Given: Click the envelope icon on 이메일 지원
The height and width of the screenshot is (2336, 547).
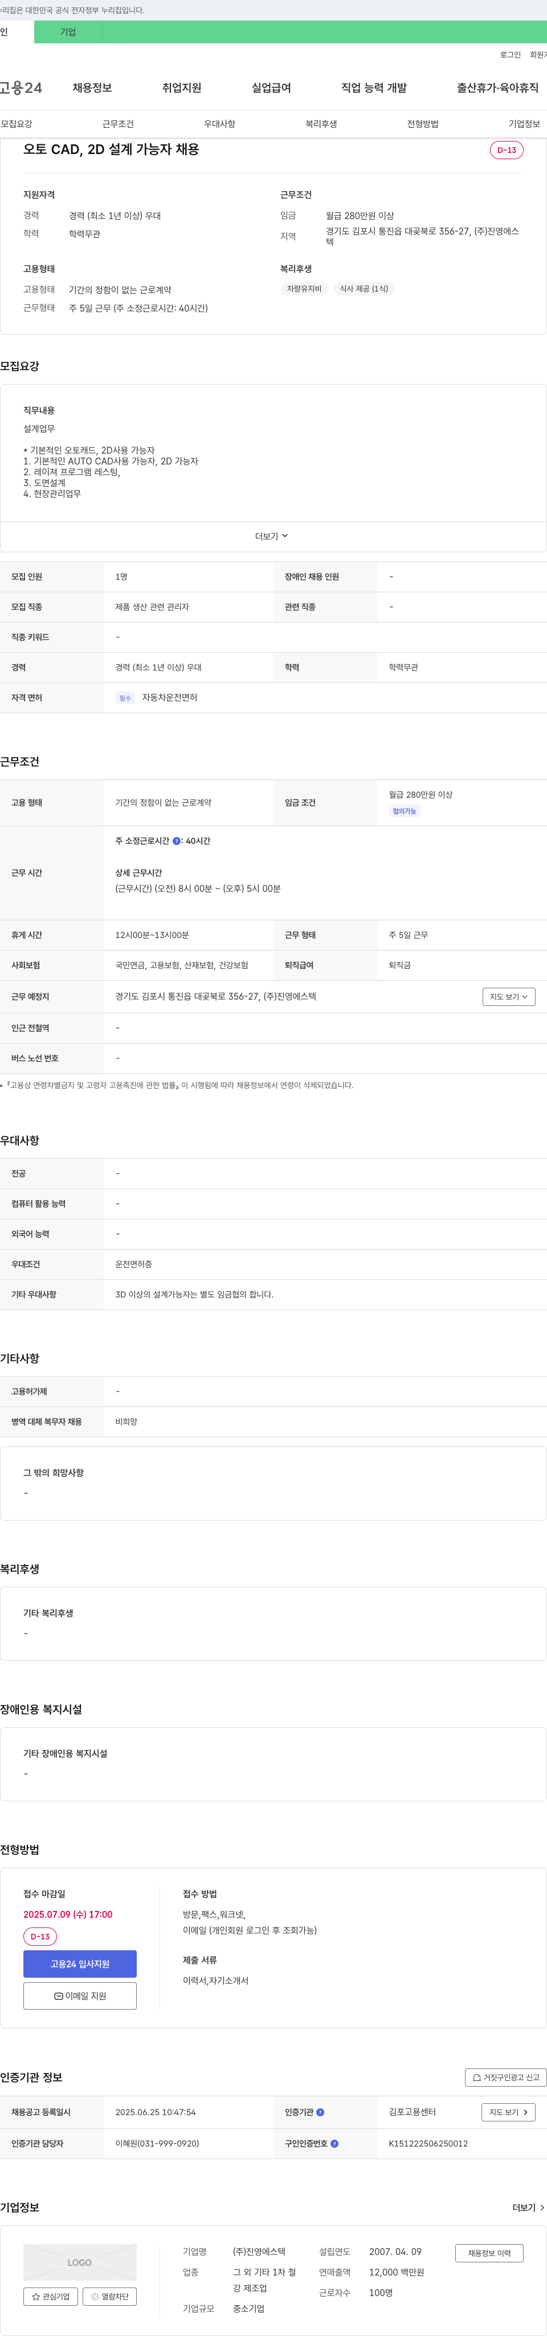Looking at the screenshot, I should pos(59,1996).
